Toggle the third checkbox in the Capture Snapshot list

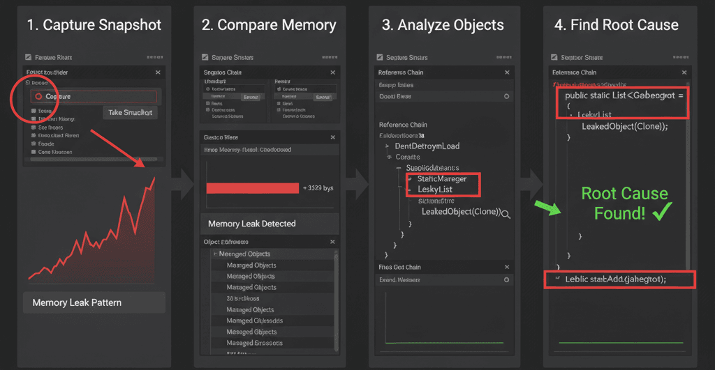coord(34,128)
